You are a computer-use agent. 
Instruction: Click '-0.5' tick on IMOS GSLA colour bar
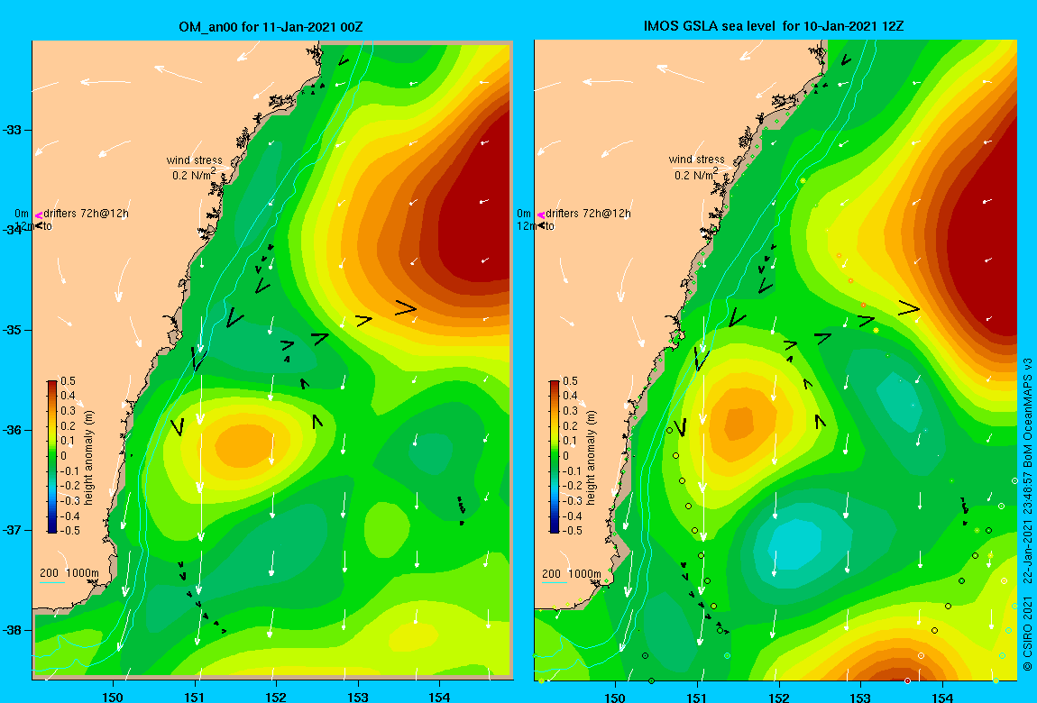coord(572,531)
